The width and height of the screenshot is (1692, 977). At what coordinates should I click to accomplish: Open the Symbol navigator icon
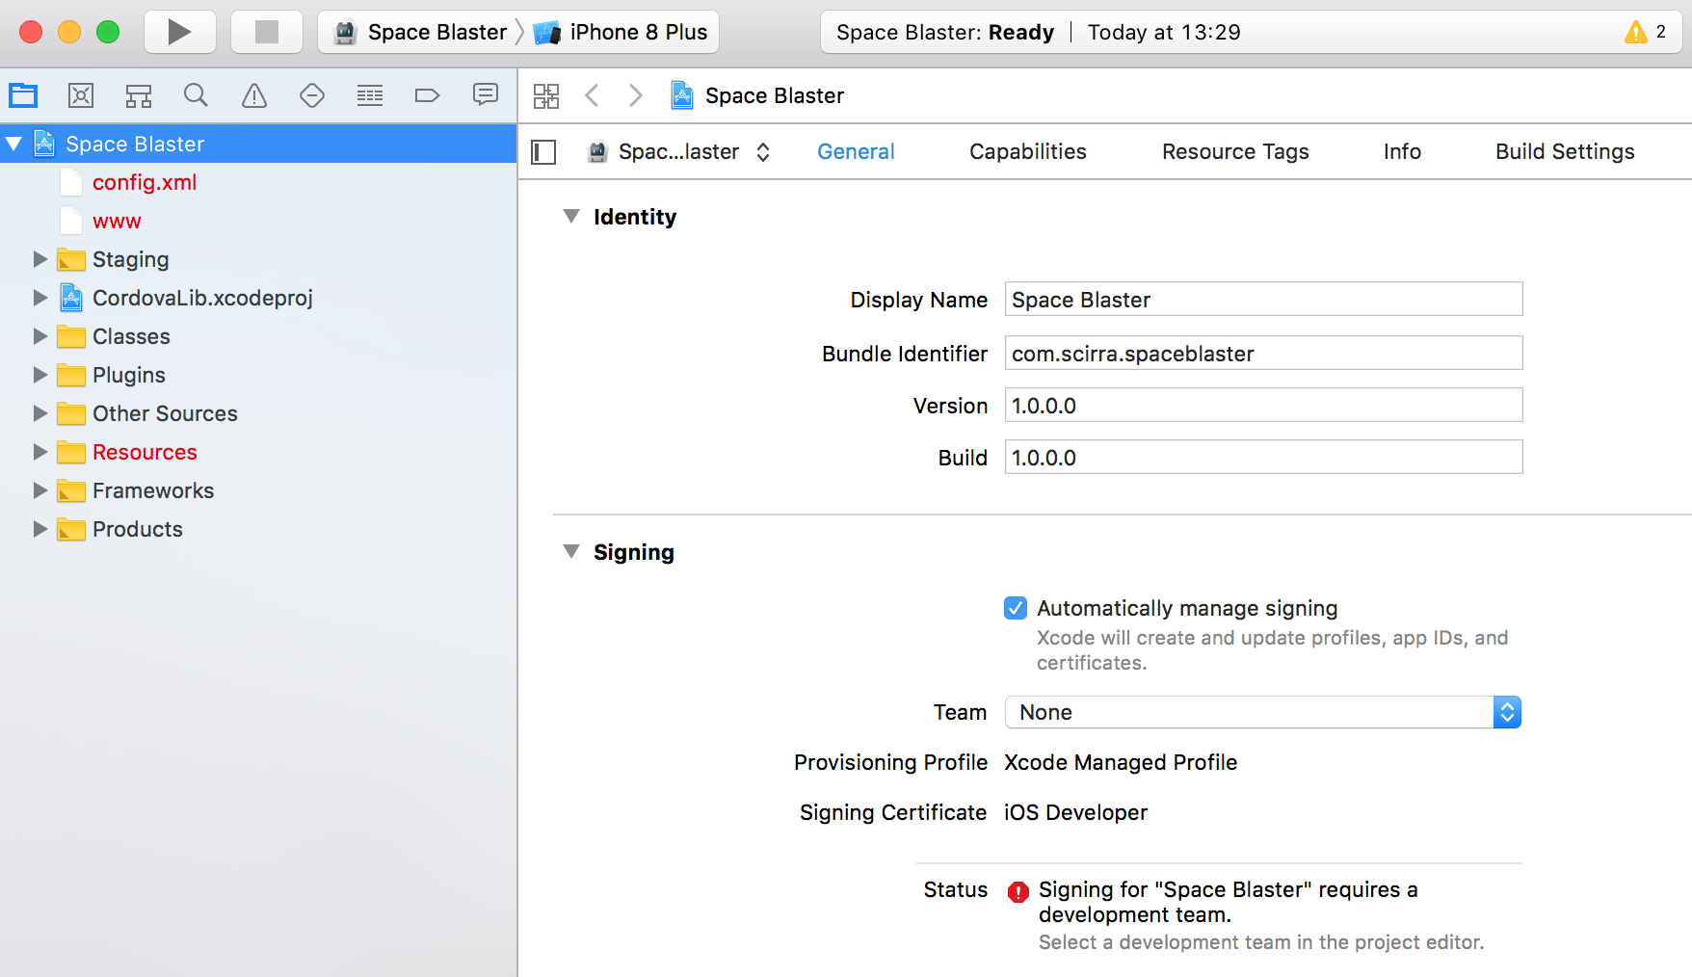139,95
